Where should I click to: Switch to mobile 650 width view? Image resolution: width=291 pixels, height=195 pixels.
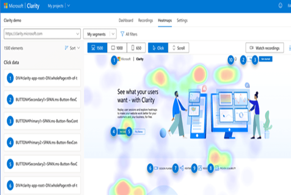click(x=136, y=48)
